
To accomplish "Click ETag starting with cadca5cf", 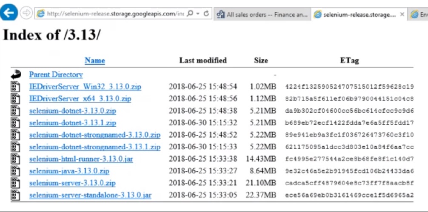I will 349,183.
